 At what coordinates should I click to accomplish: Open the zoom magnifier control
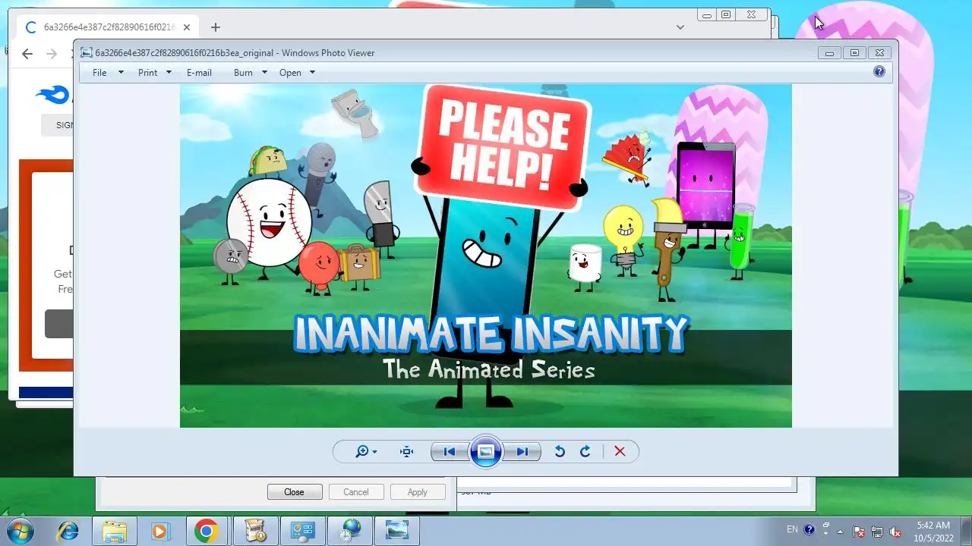point(366,451)
